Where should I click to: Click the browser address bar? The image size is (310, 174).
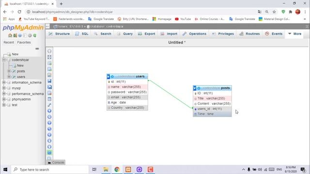click(x=142, y=12)
